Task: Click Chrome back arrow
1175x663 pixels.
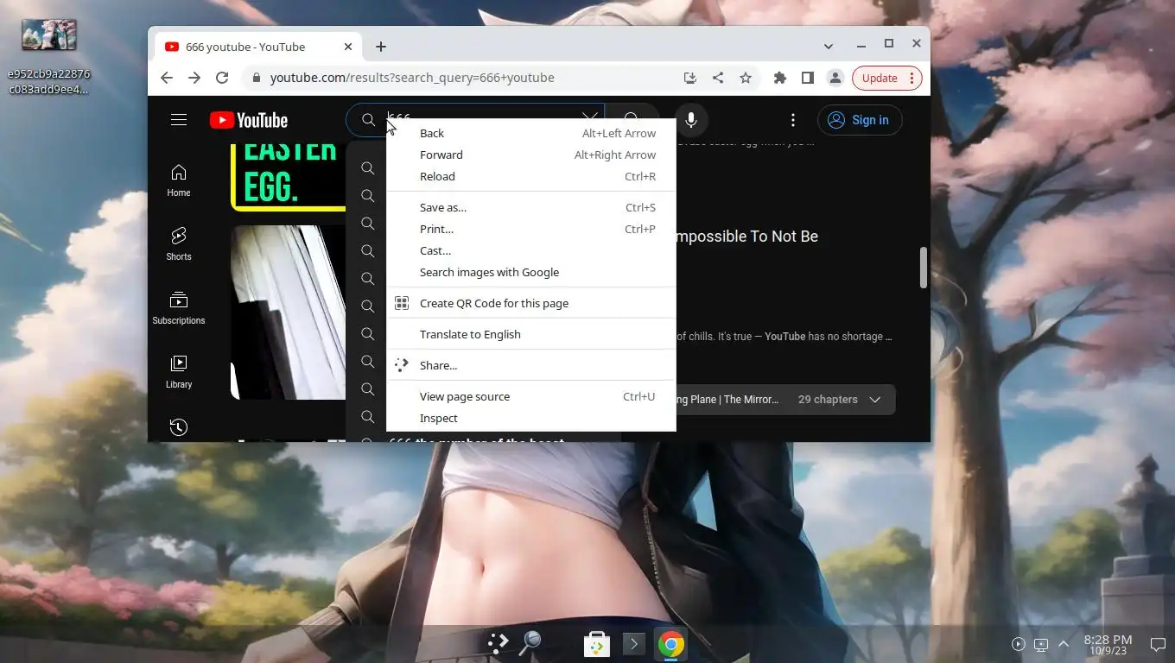Action: coord(167,78)
